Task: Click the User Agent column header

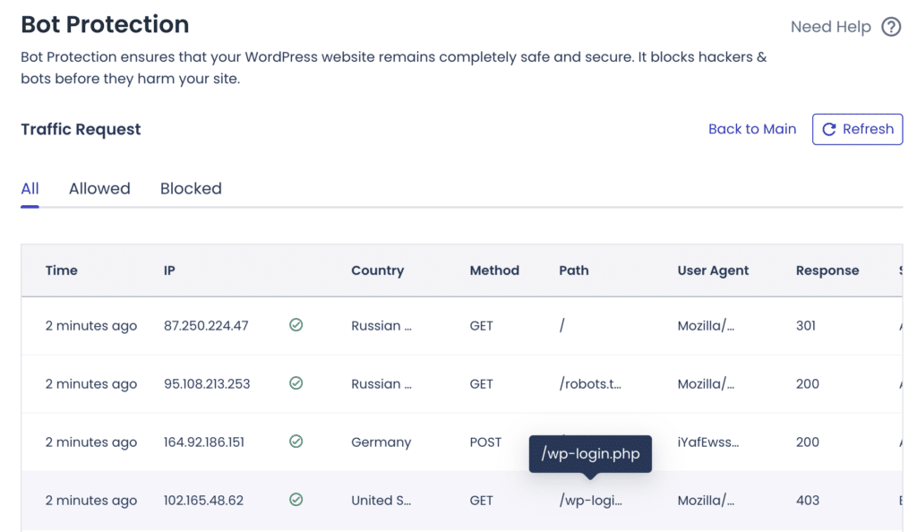Action: pyautogui.click(x=713, y=270)
